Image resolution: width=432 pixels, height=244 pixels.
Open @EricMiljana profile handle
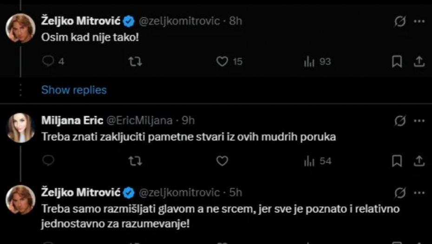click(x=140, y=121)
